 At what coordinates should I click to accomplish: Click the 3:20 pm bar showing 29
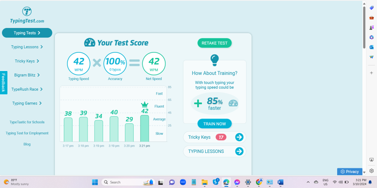(x=130, y=133)
